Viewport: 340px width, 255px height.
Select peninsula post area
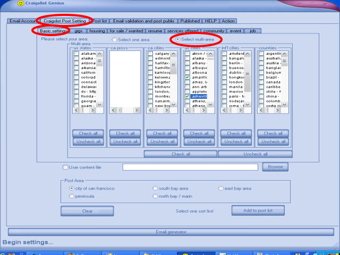coord(71,196)
